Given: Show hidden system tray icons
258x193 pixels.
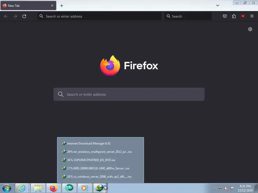Looking at the screenshot, I should point(214,188).
